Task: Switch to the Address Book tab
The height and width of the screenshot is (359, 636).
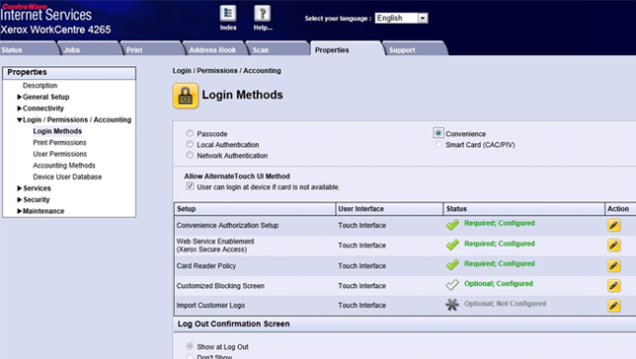Action: click(212, 50)
